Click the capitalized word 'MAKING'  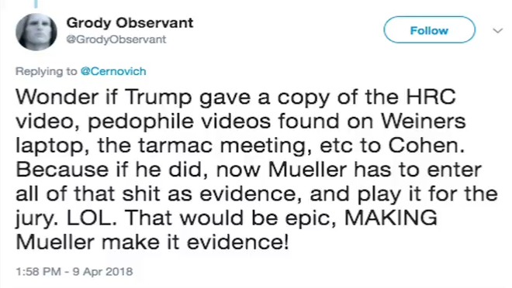tap(391, 218)
